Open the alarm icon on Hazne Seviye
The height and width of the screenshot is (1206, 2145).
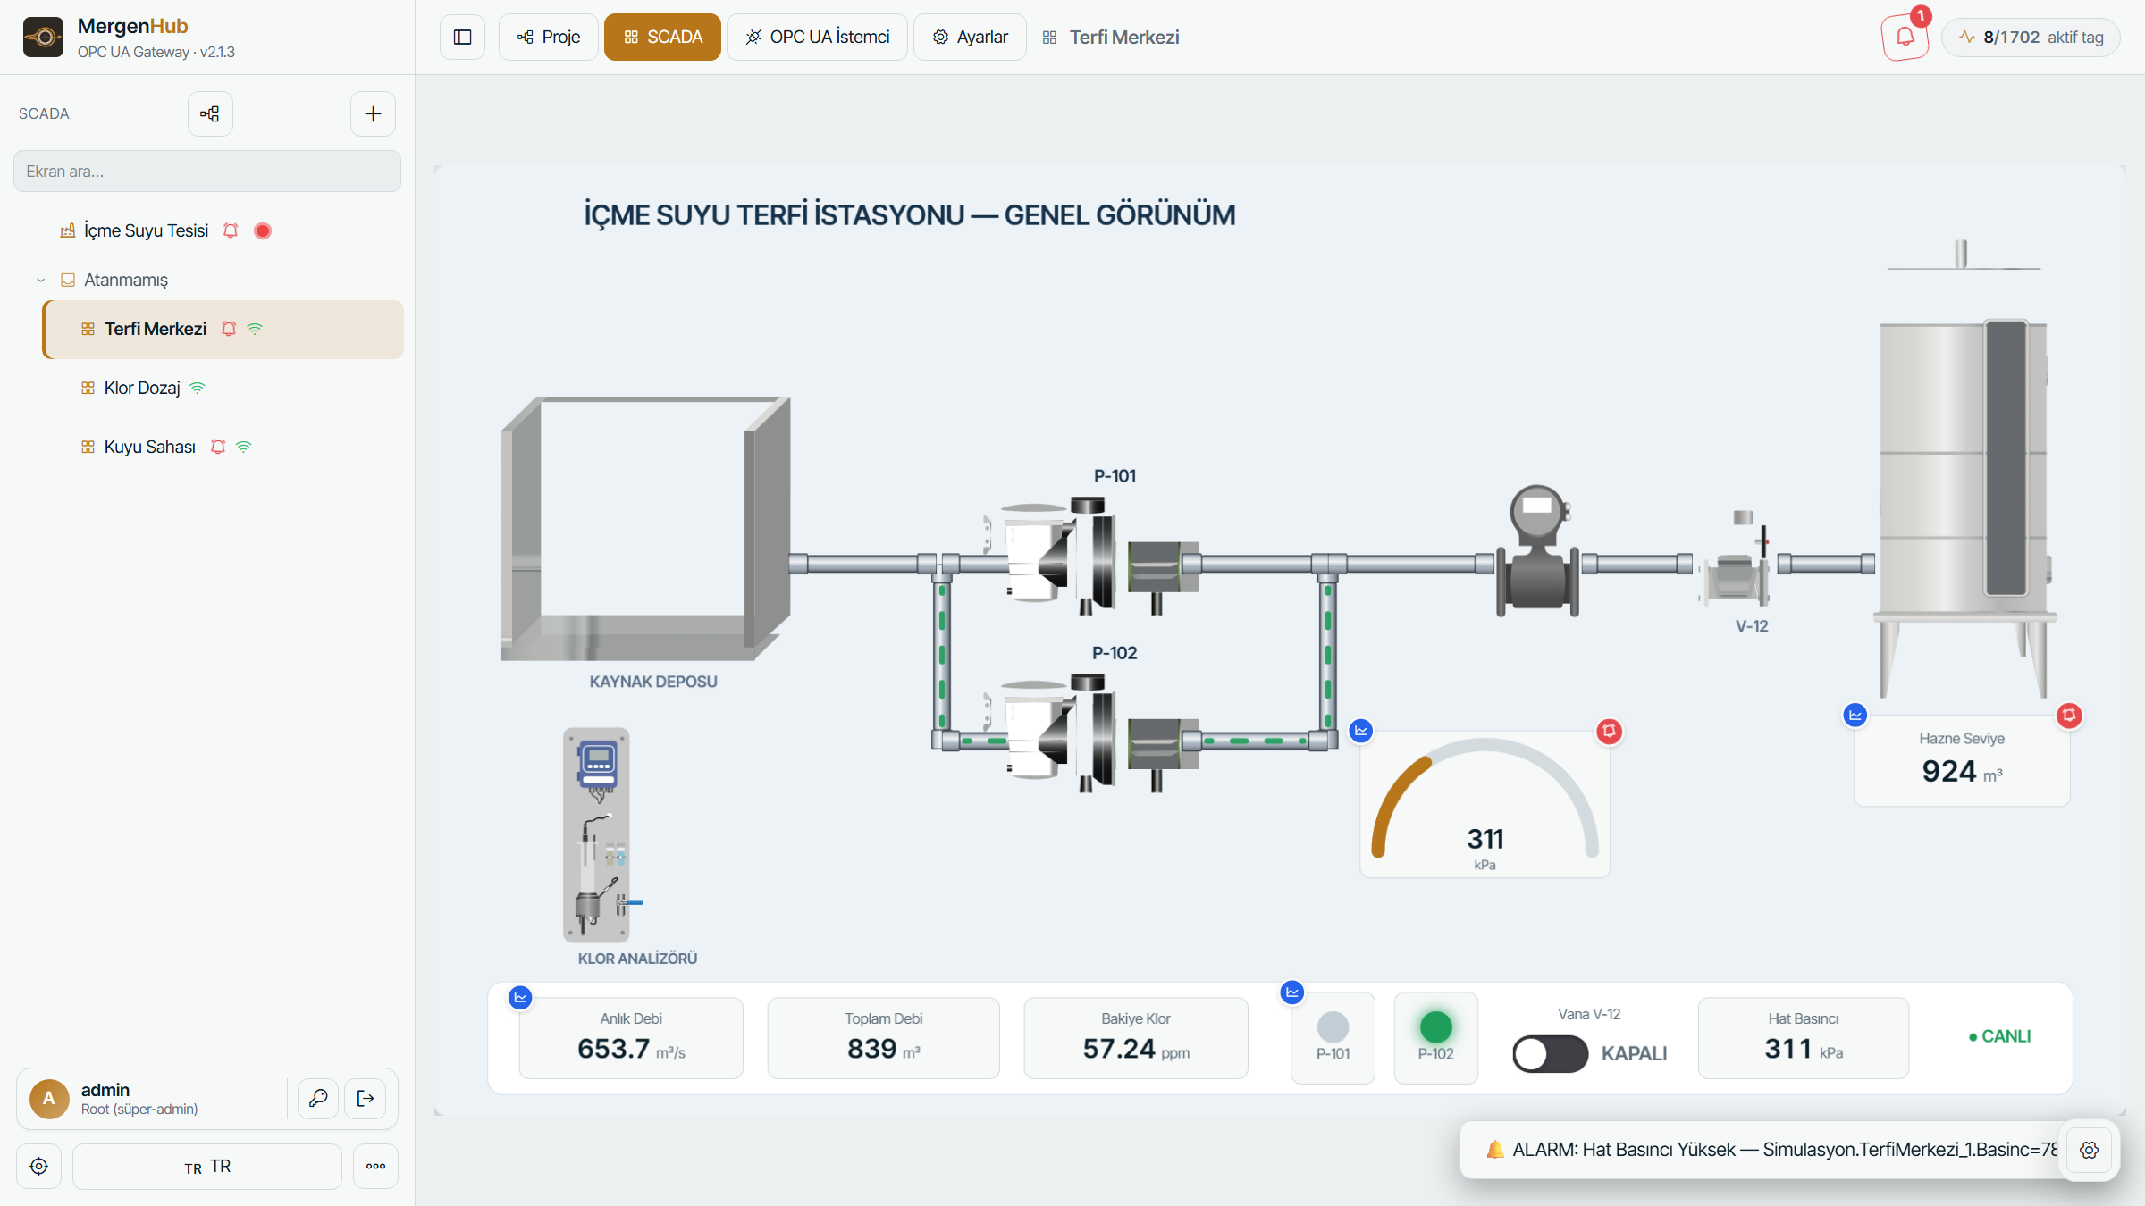click(x=2069, y=715)
